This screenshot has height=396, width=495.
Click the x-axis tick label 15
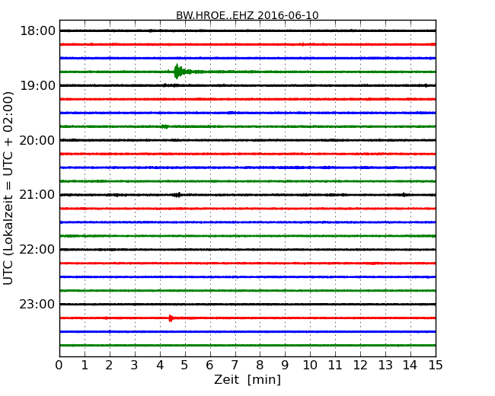click(x=436, y=366)
